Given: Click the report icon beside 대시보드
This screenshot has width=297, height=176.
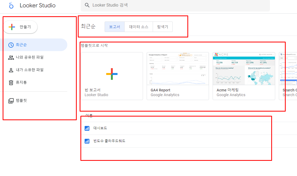Looking at the screenshot, I should pos(87,128).
